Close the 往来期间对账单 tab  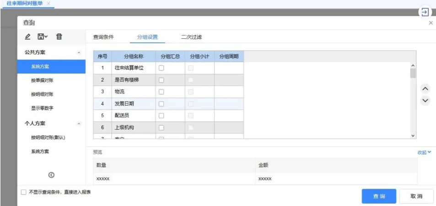point(48,4)
